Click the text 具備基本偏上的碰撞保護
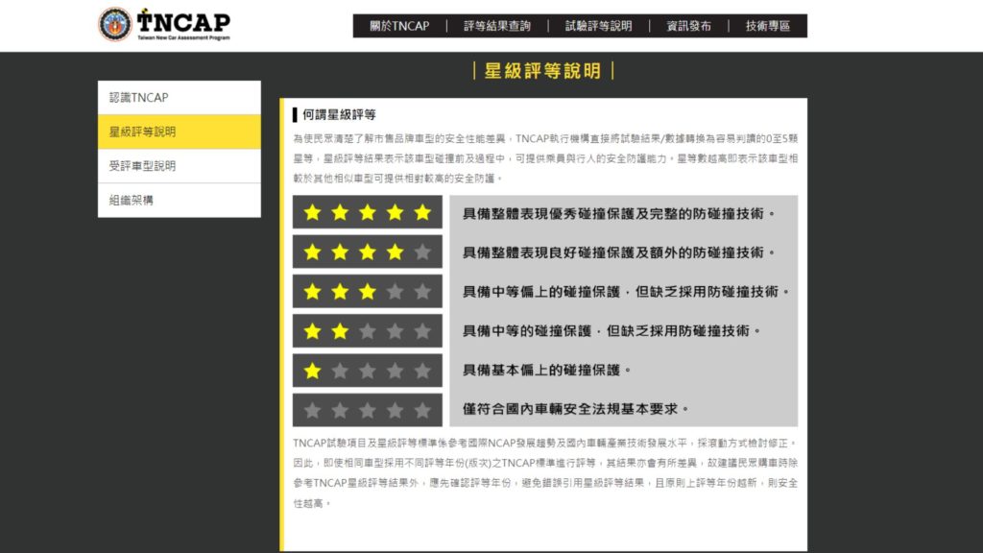The image size is (983, 553). [x=546, y=371]
